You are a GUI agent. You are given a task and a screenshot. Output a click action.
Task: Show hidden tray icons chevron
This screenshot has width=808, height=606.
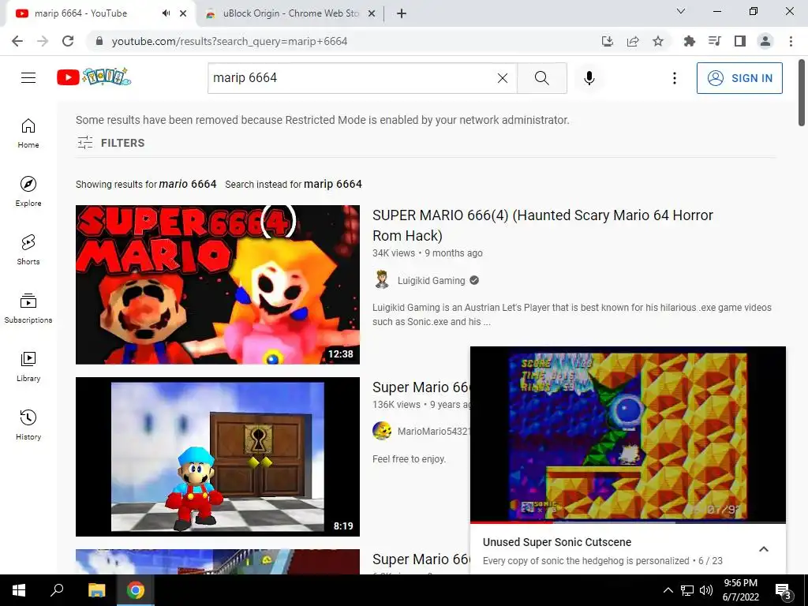668,590
